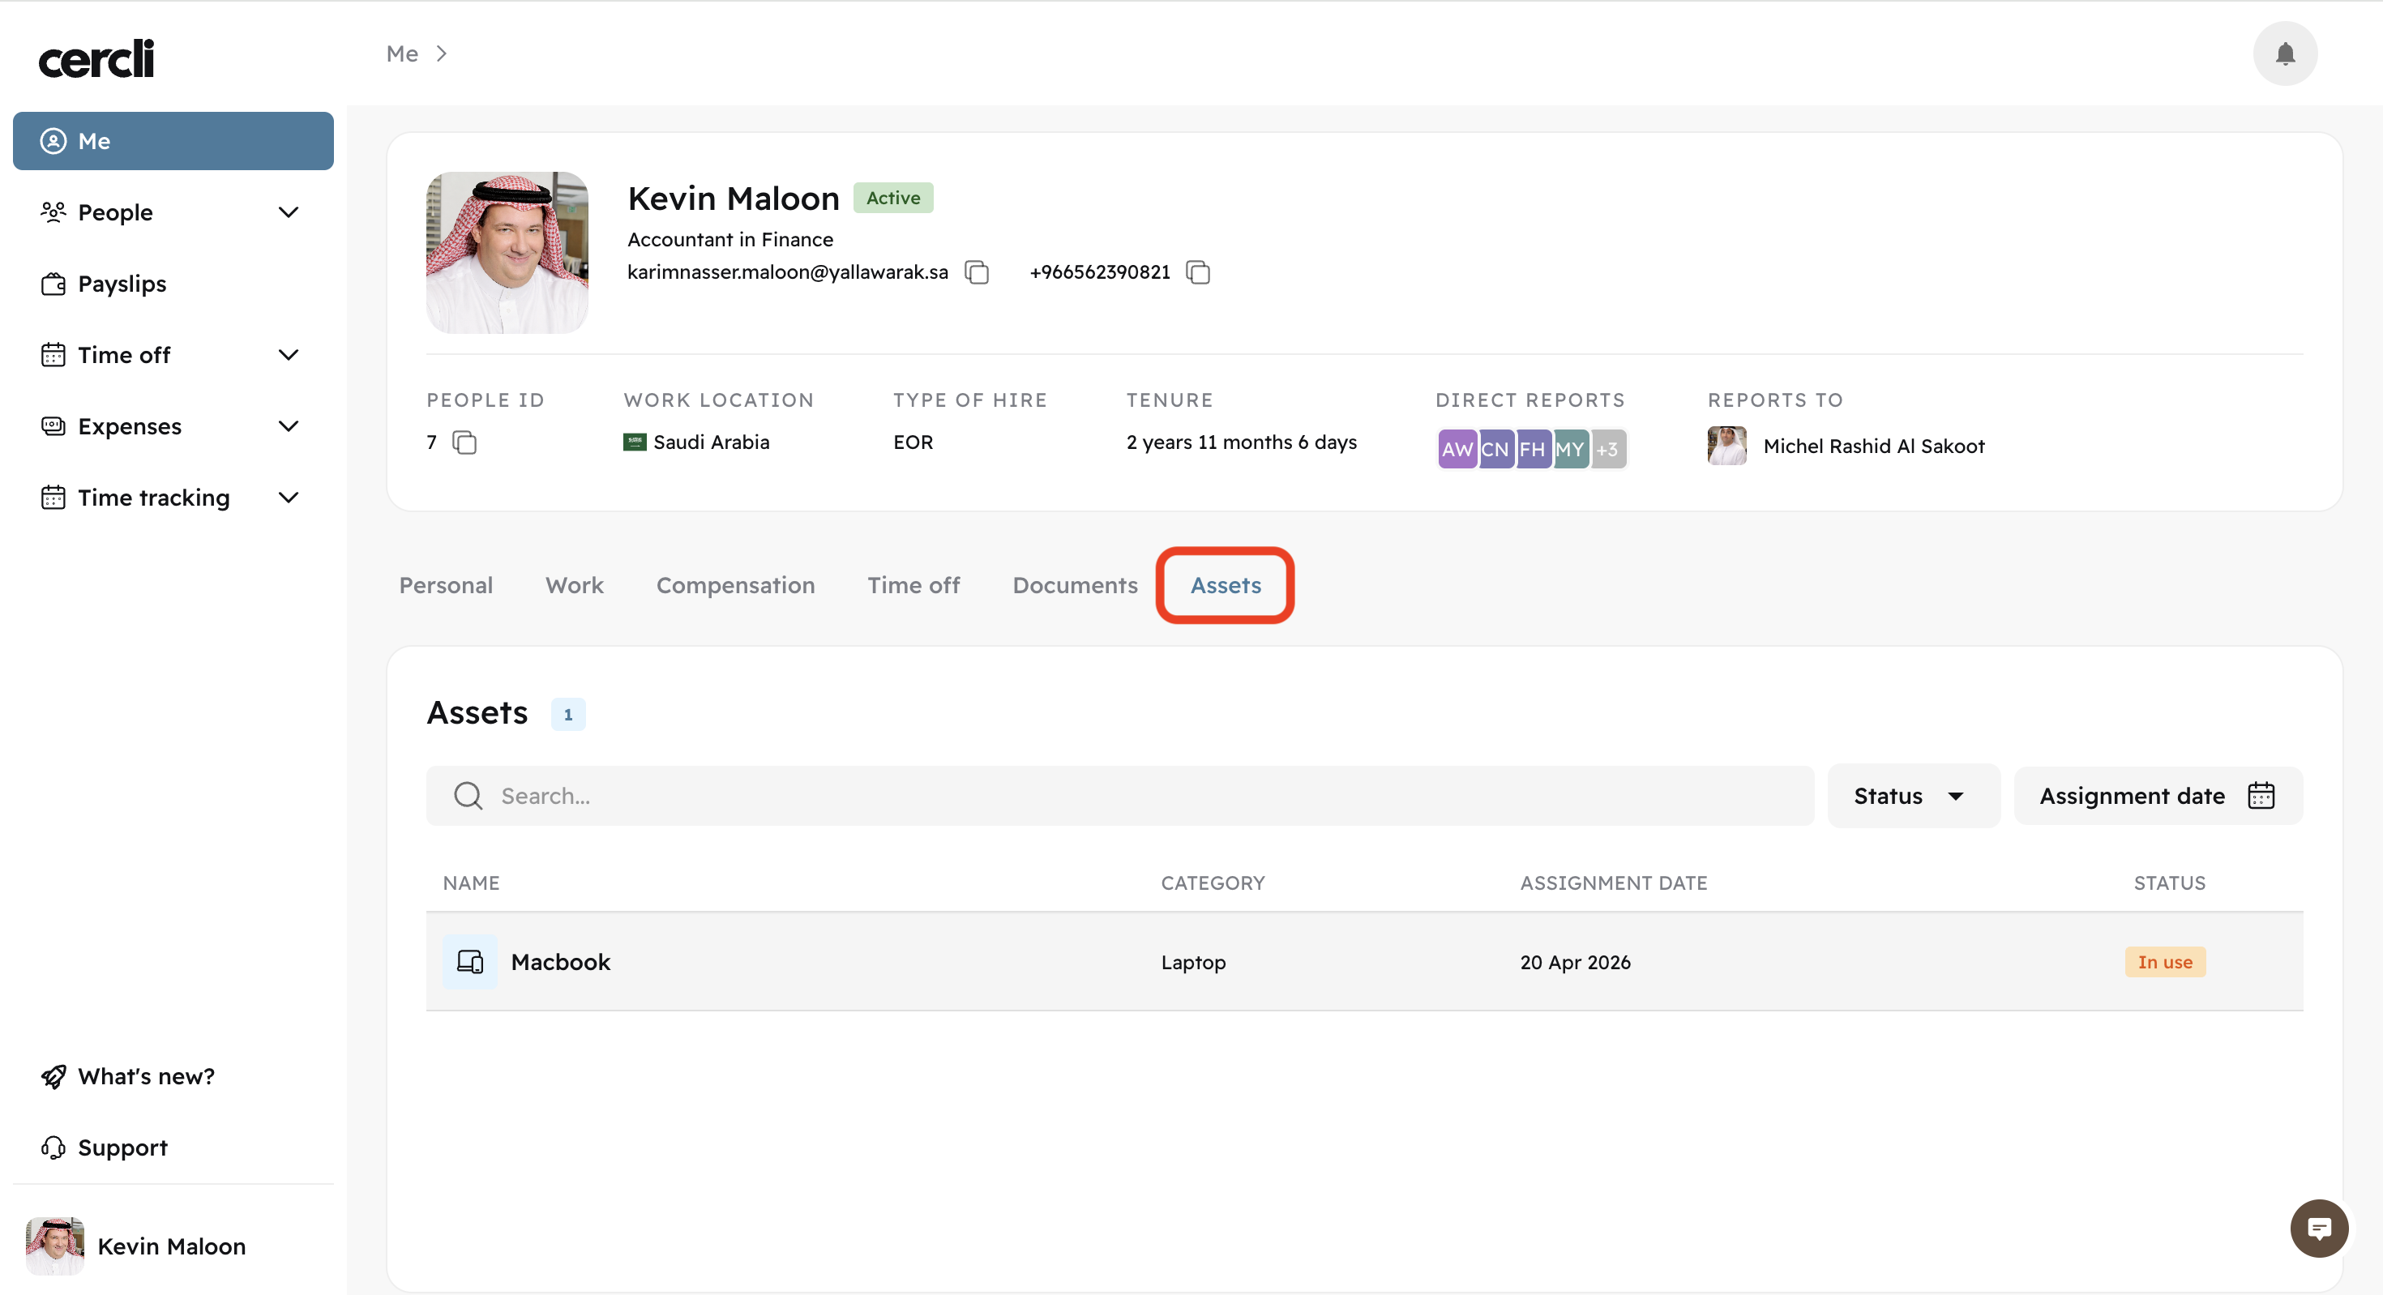This screenshot has height=1295, width=2383.
Task: Click the +3 direct reports badge
Action: [1608, 450]
